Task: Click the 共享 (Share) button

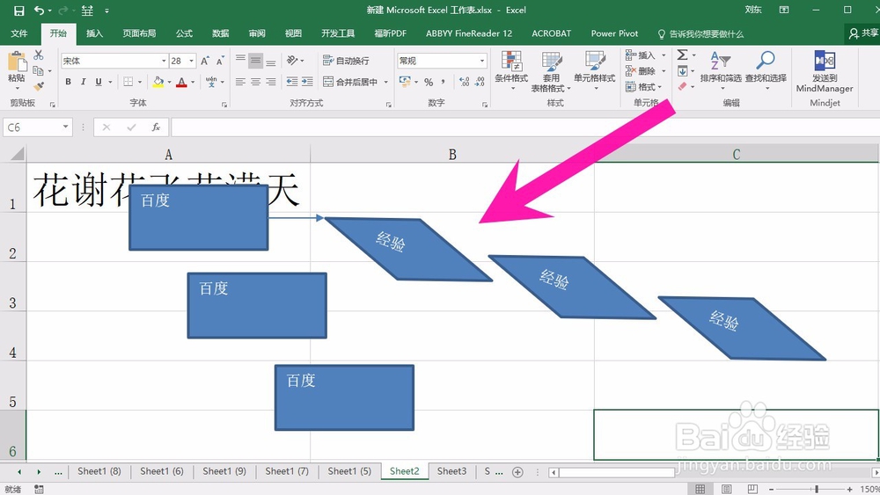Action: click(863, 33)
